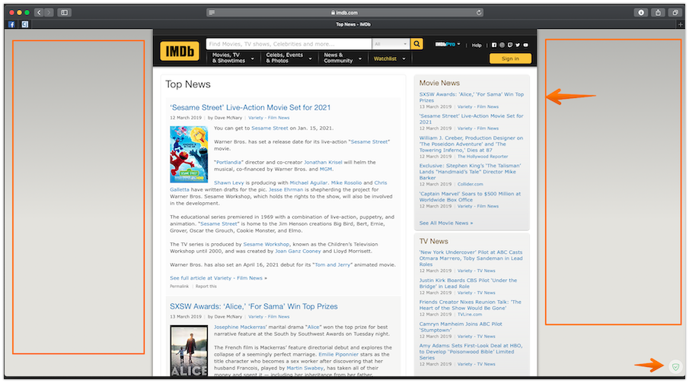The image size is (689, 383).
Task: Open Jesse Ehrman name link
Action: click(285, 190)
